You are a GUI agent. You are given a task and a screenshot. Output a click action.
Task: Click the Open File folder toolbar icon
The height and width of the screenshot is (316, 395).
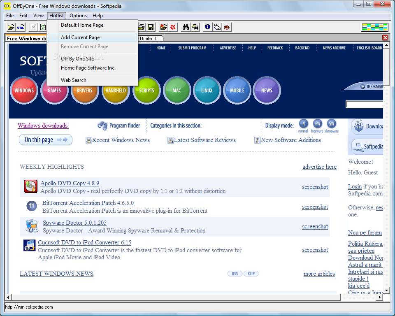[x=11, y=27]
